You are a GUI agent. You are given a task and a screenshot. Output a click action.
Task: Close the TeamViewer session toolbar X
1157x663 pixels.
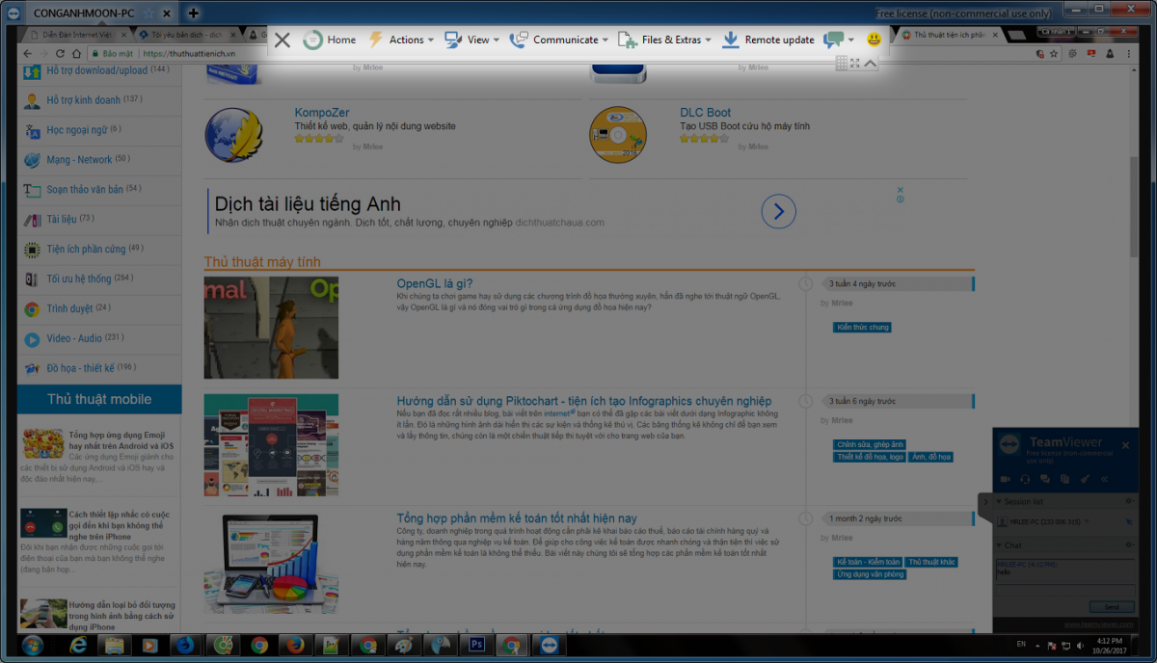(282, 40)
